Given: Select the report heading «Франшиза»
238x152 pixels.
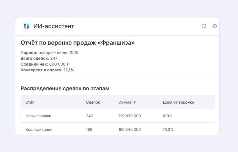Looking at the screenshot, I should pos(78,43).
